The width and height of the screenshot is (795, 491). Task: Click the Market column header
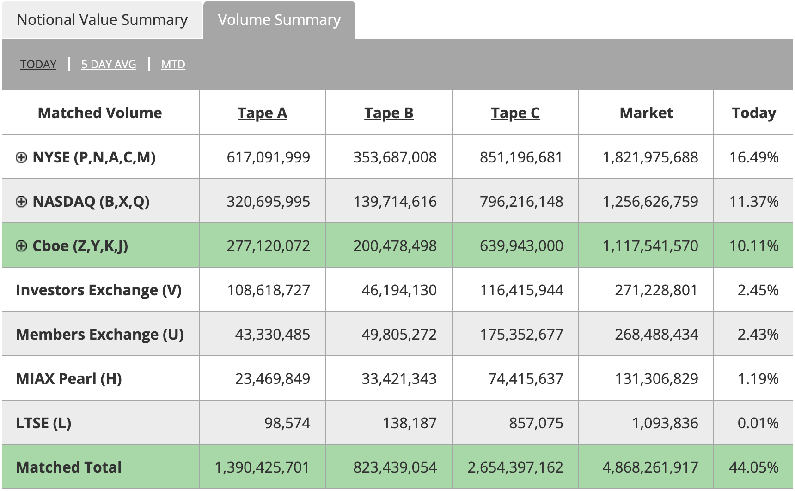(646, 113)
